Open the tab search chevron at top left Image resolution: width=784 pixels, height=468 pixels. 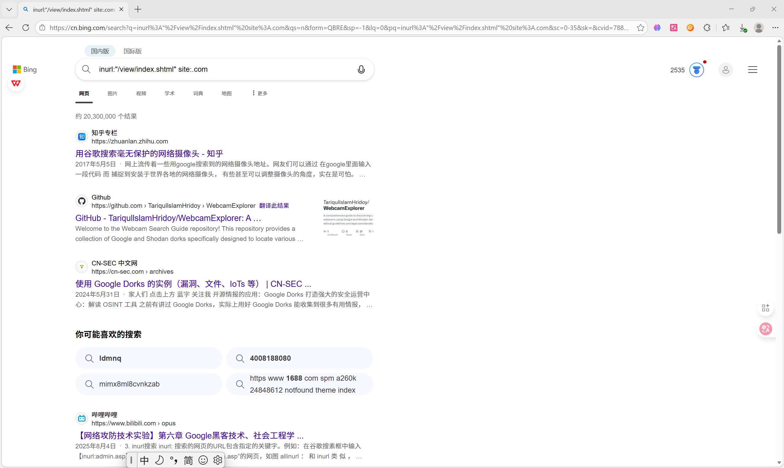[9, 9]
